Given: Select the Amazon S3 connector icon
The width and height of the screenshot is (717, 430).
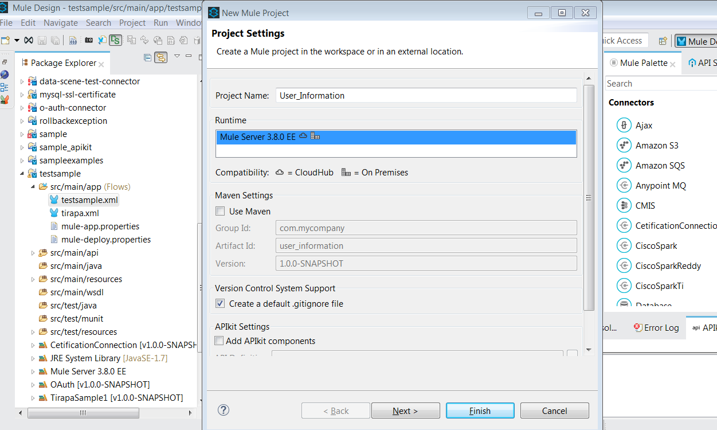Looking at the screenshot, I should [624, 146].
